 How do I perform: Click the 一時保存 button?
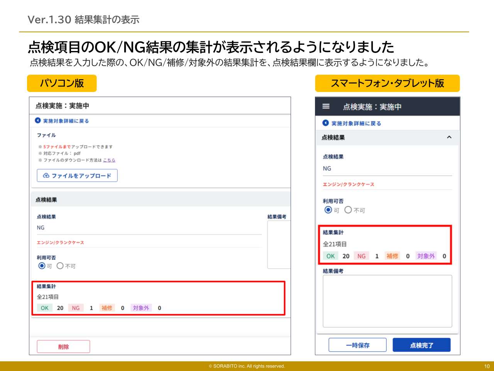pos(357,345)
